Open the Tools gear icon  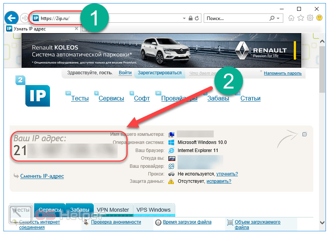tap(310, 18)
